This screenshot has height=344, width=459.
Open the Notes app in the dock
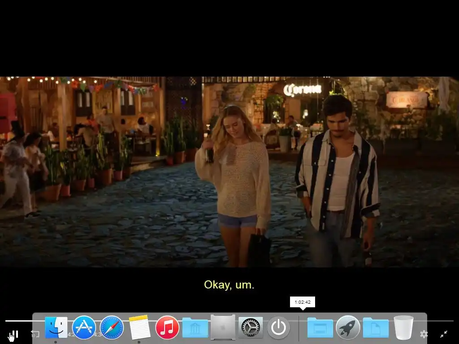(x=139, y=327)
